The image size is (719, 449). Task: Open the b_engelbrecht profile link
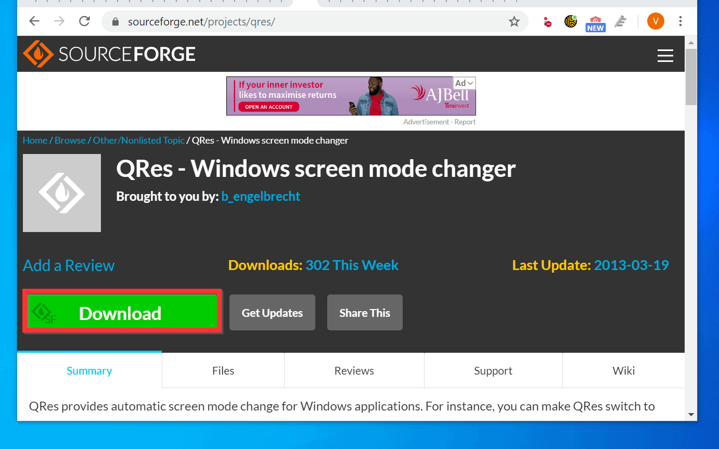click(261, 197)
